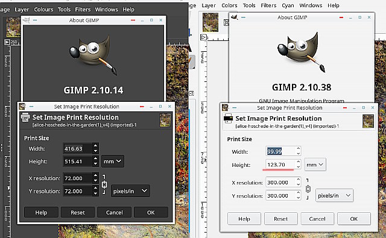Open Cyan menu in right GIMP window
This screenshot has width=386, height=238.
click(x=288, y=5)
